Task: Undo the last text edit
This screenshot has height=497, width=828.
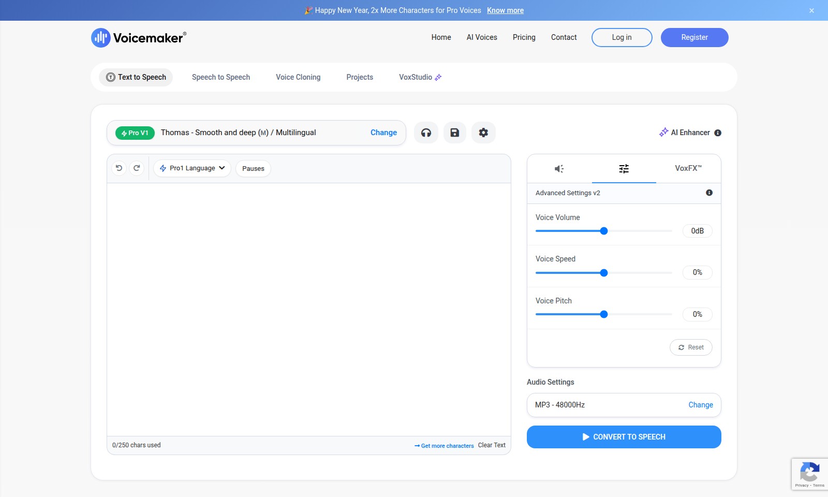Action: (x=119, y=168)
